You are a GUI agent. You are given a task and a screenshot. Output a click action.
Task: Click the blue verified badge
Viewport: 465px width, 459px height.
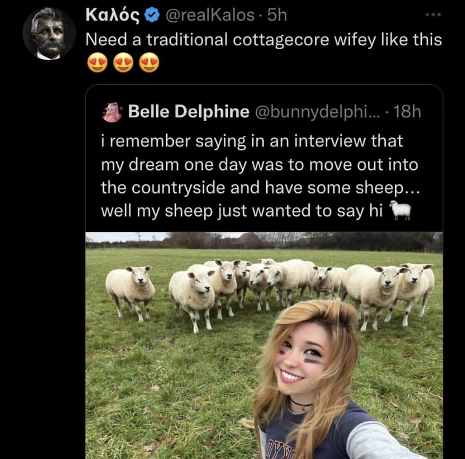[152, 15]
